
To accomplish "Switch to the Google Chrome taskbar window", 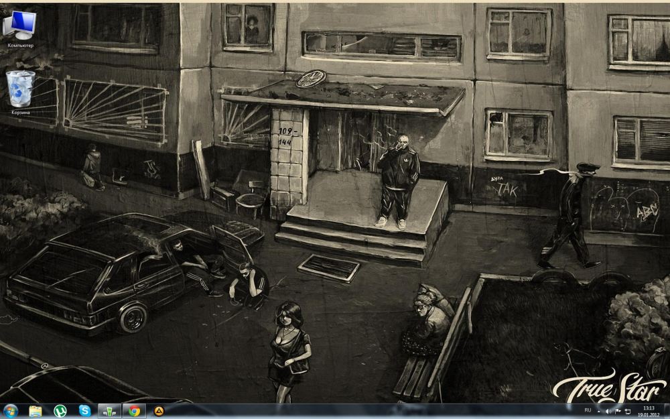I will click(134, 412).
